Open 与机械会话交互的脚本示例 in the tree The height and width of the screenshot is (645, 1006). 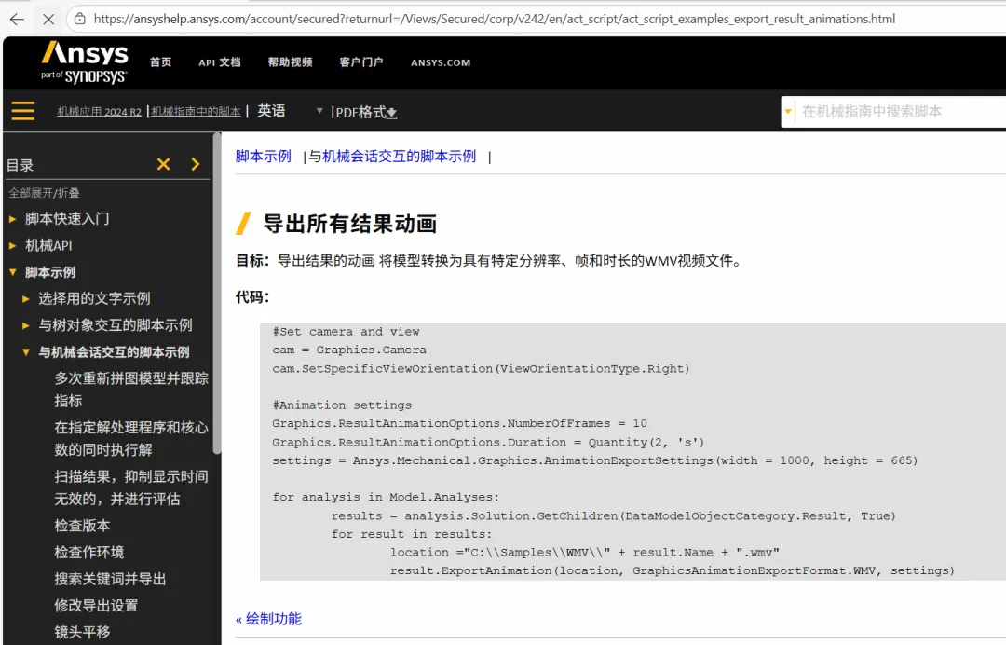115,352
